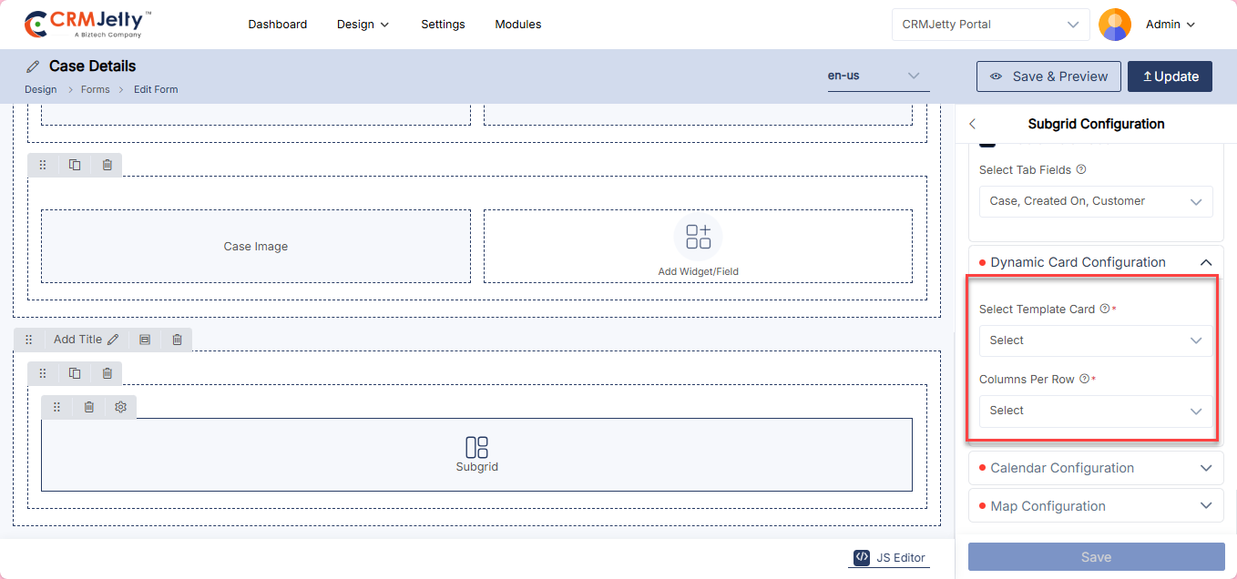Click the pencil icon beside Add Title
Viewport: 1237px width, 579px height.
pyautogui.click(x=113, y=340)
